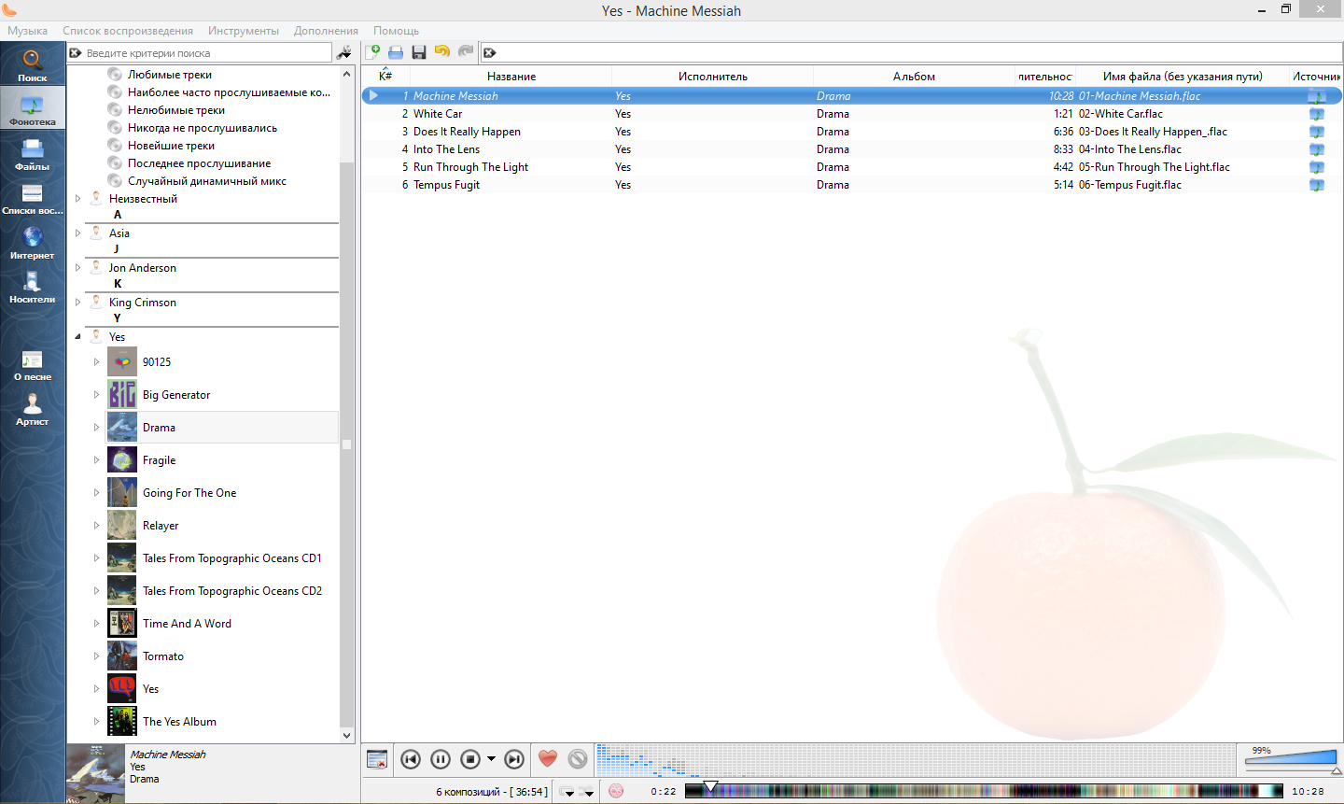Collapse the Yes artist node

pyautogui.click(x=78, y=337)
